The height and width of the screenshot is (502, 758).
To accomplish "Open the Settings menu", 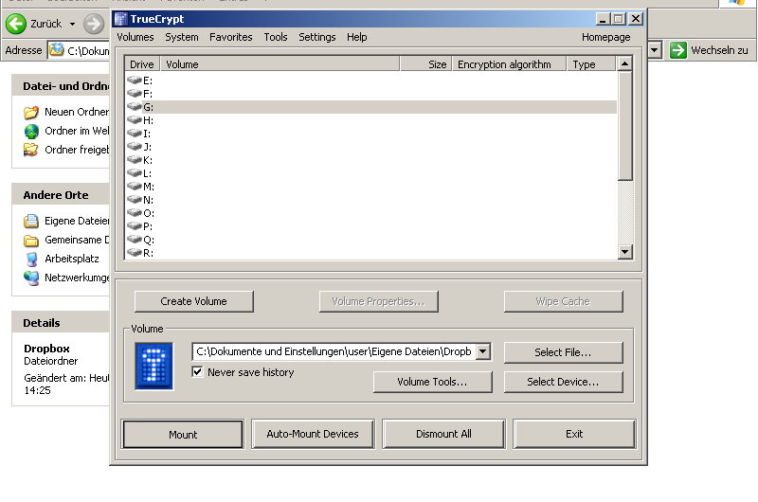I will [x=317, y=37].
